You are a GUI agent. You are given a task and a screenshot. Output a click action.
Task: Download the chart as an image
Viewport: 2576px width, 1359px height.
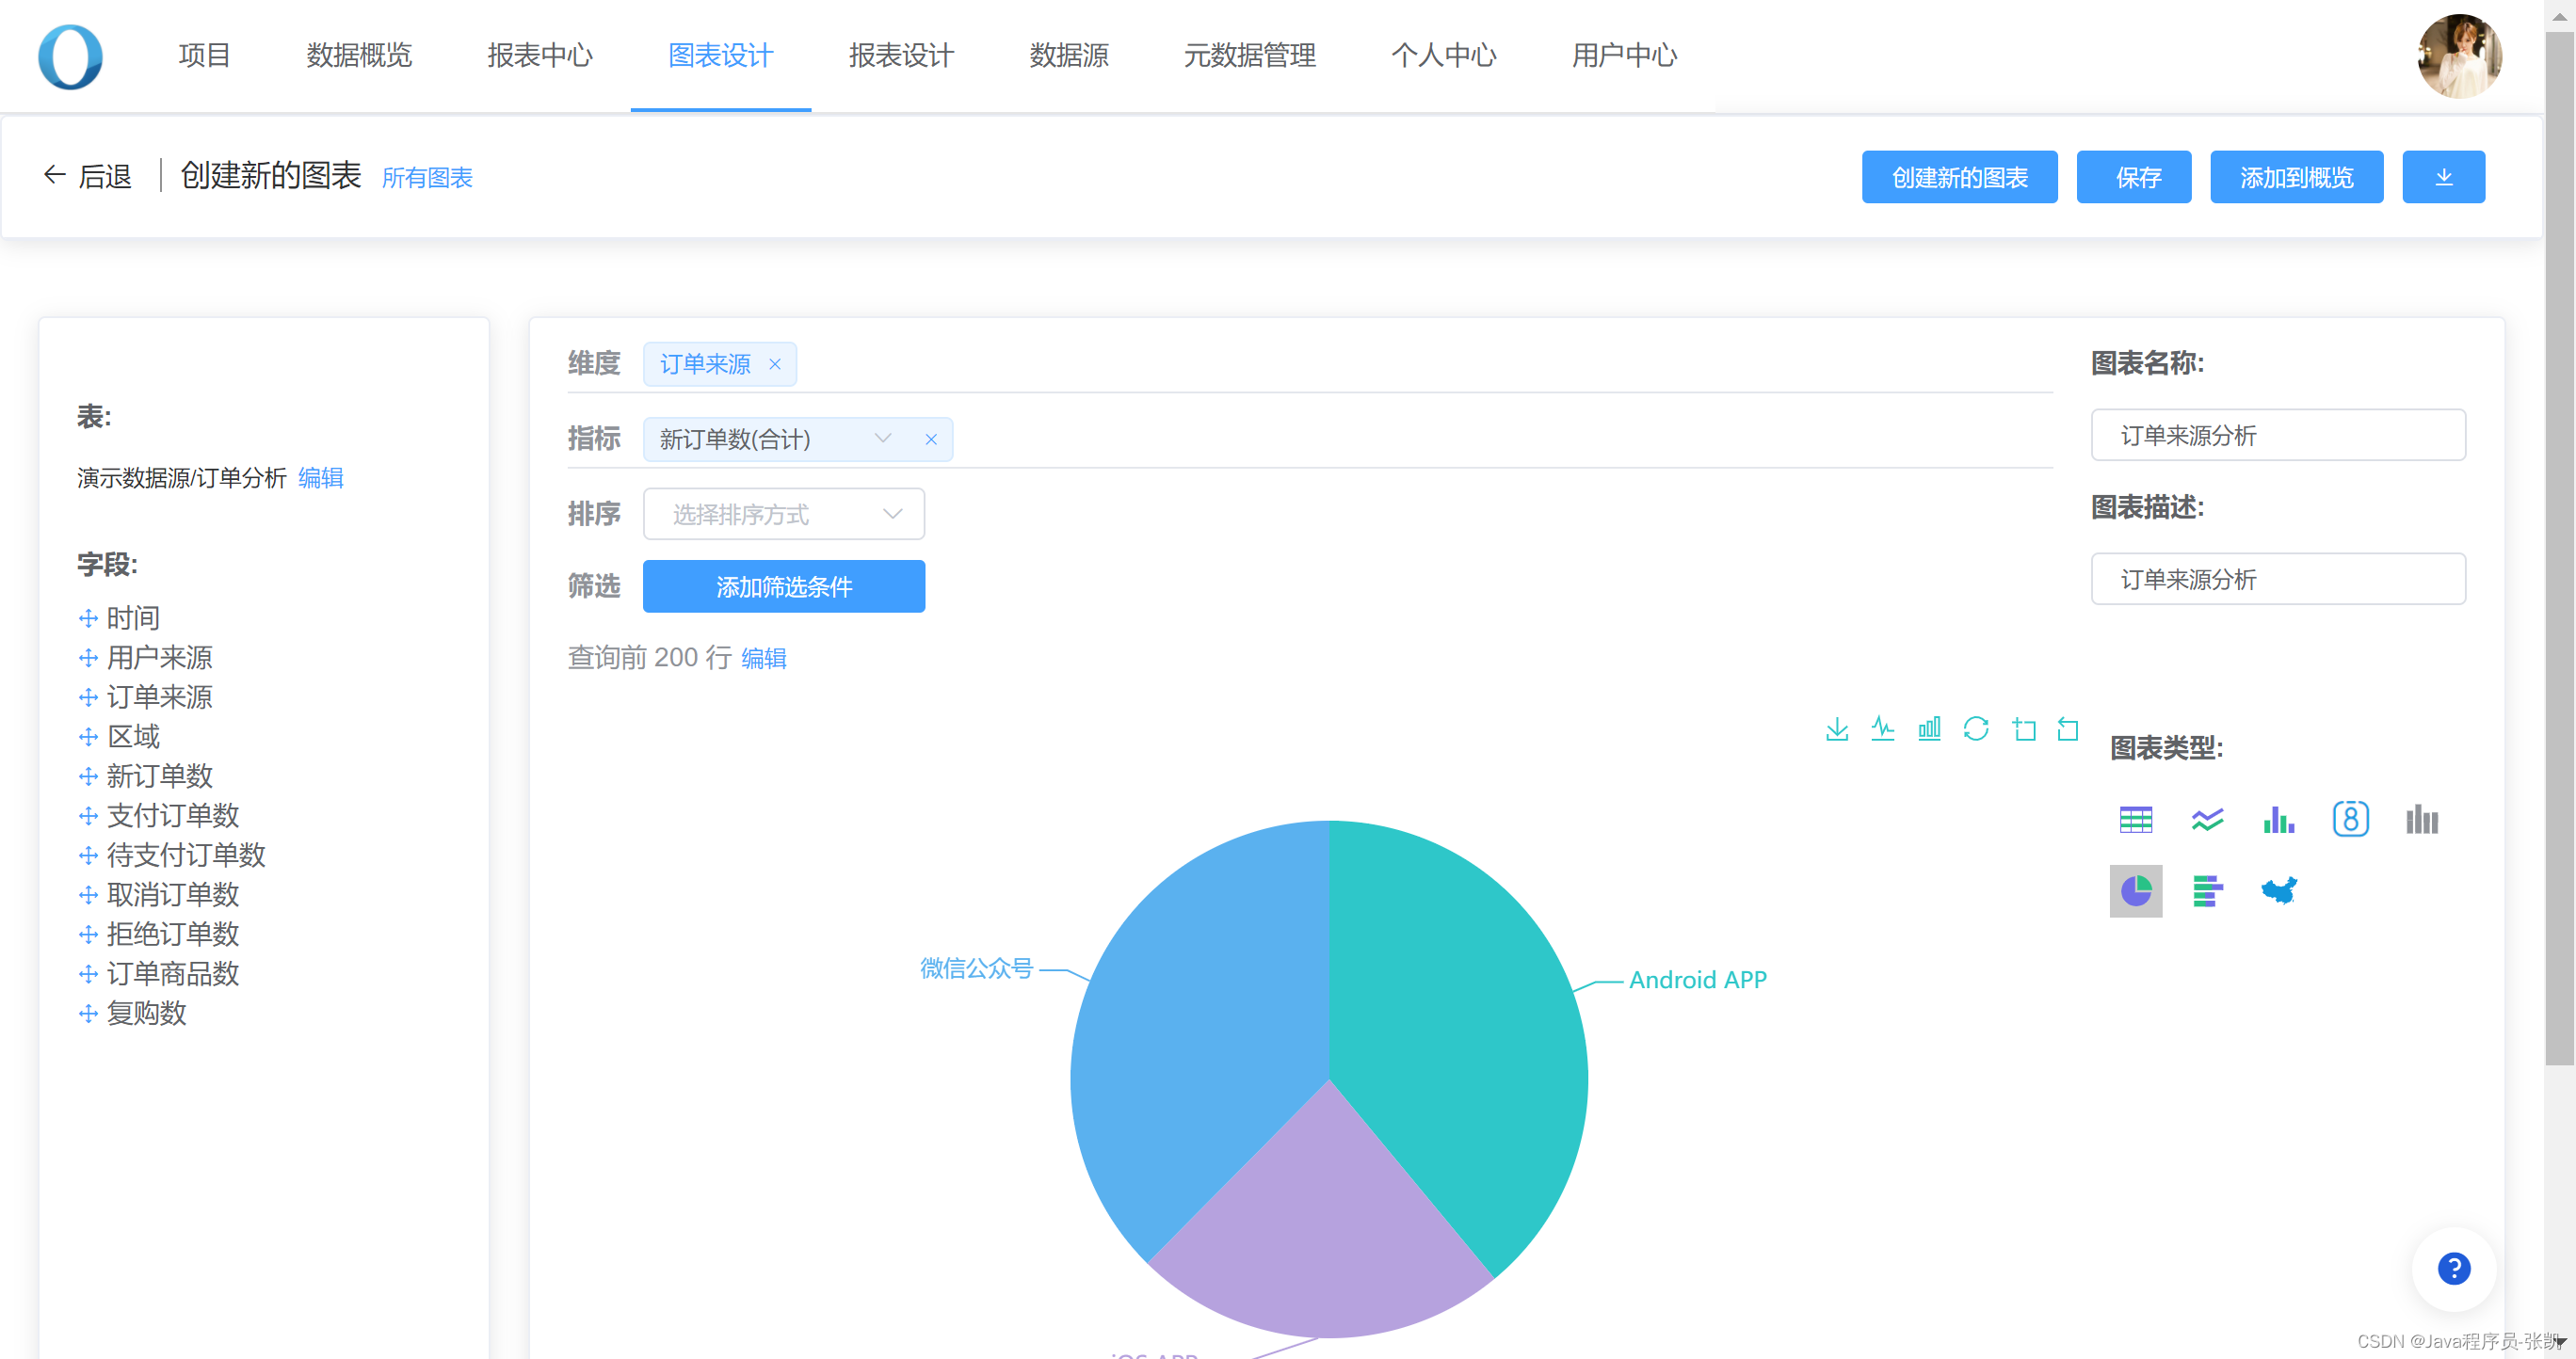click(1836, 728)
